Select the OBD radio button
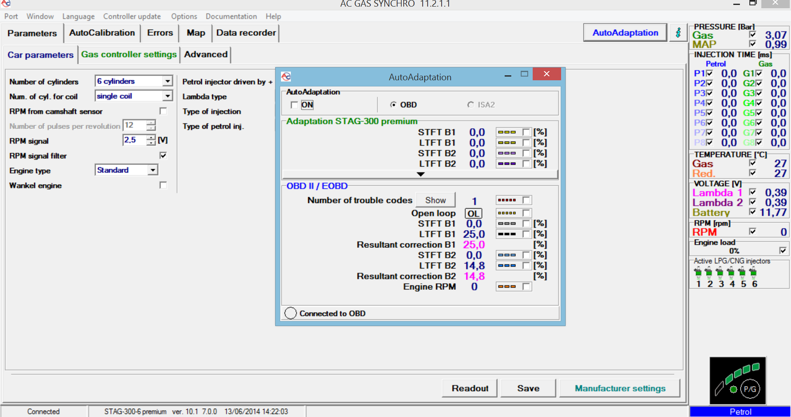791x417 pixels. coord(393,105)
